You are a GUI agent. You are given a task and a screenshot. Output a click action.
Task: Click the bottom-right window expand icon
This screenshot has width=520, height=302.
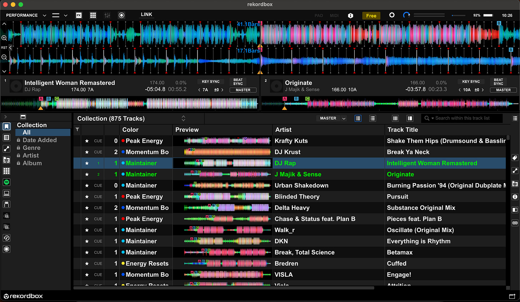(512, 296)
